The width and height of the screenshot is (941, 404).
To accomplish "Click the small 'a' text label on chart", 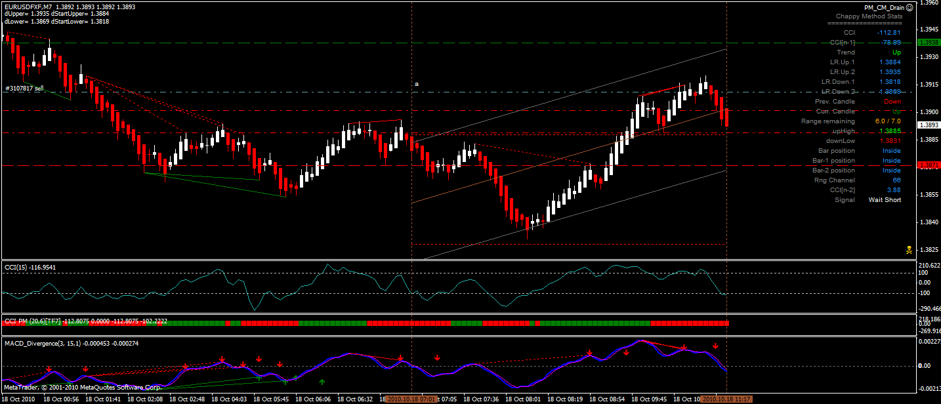I will pyautogui.click(x=417, y=84).
